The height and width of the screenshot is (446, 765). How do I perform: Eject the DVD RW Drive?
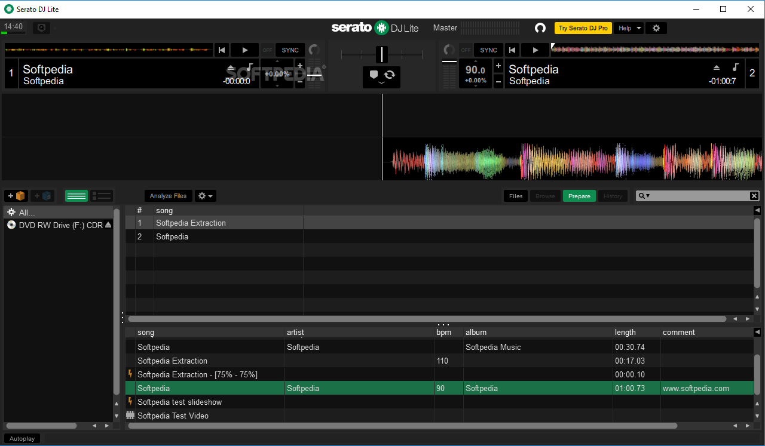point(108,225)
